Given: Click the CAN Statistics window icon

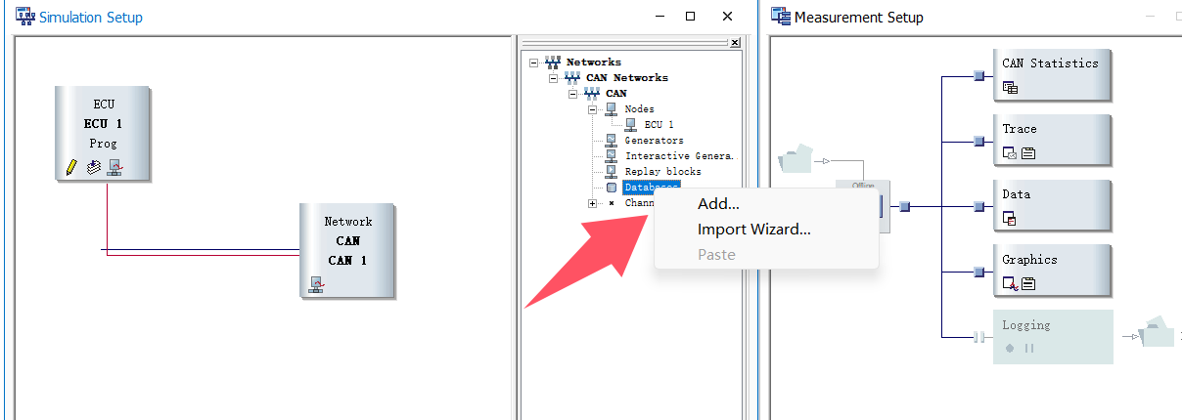Looking at the screenshot, I should [x=1011, y=87].
